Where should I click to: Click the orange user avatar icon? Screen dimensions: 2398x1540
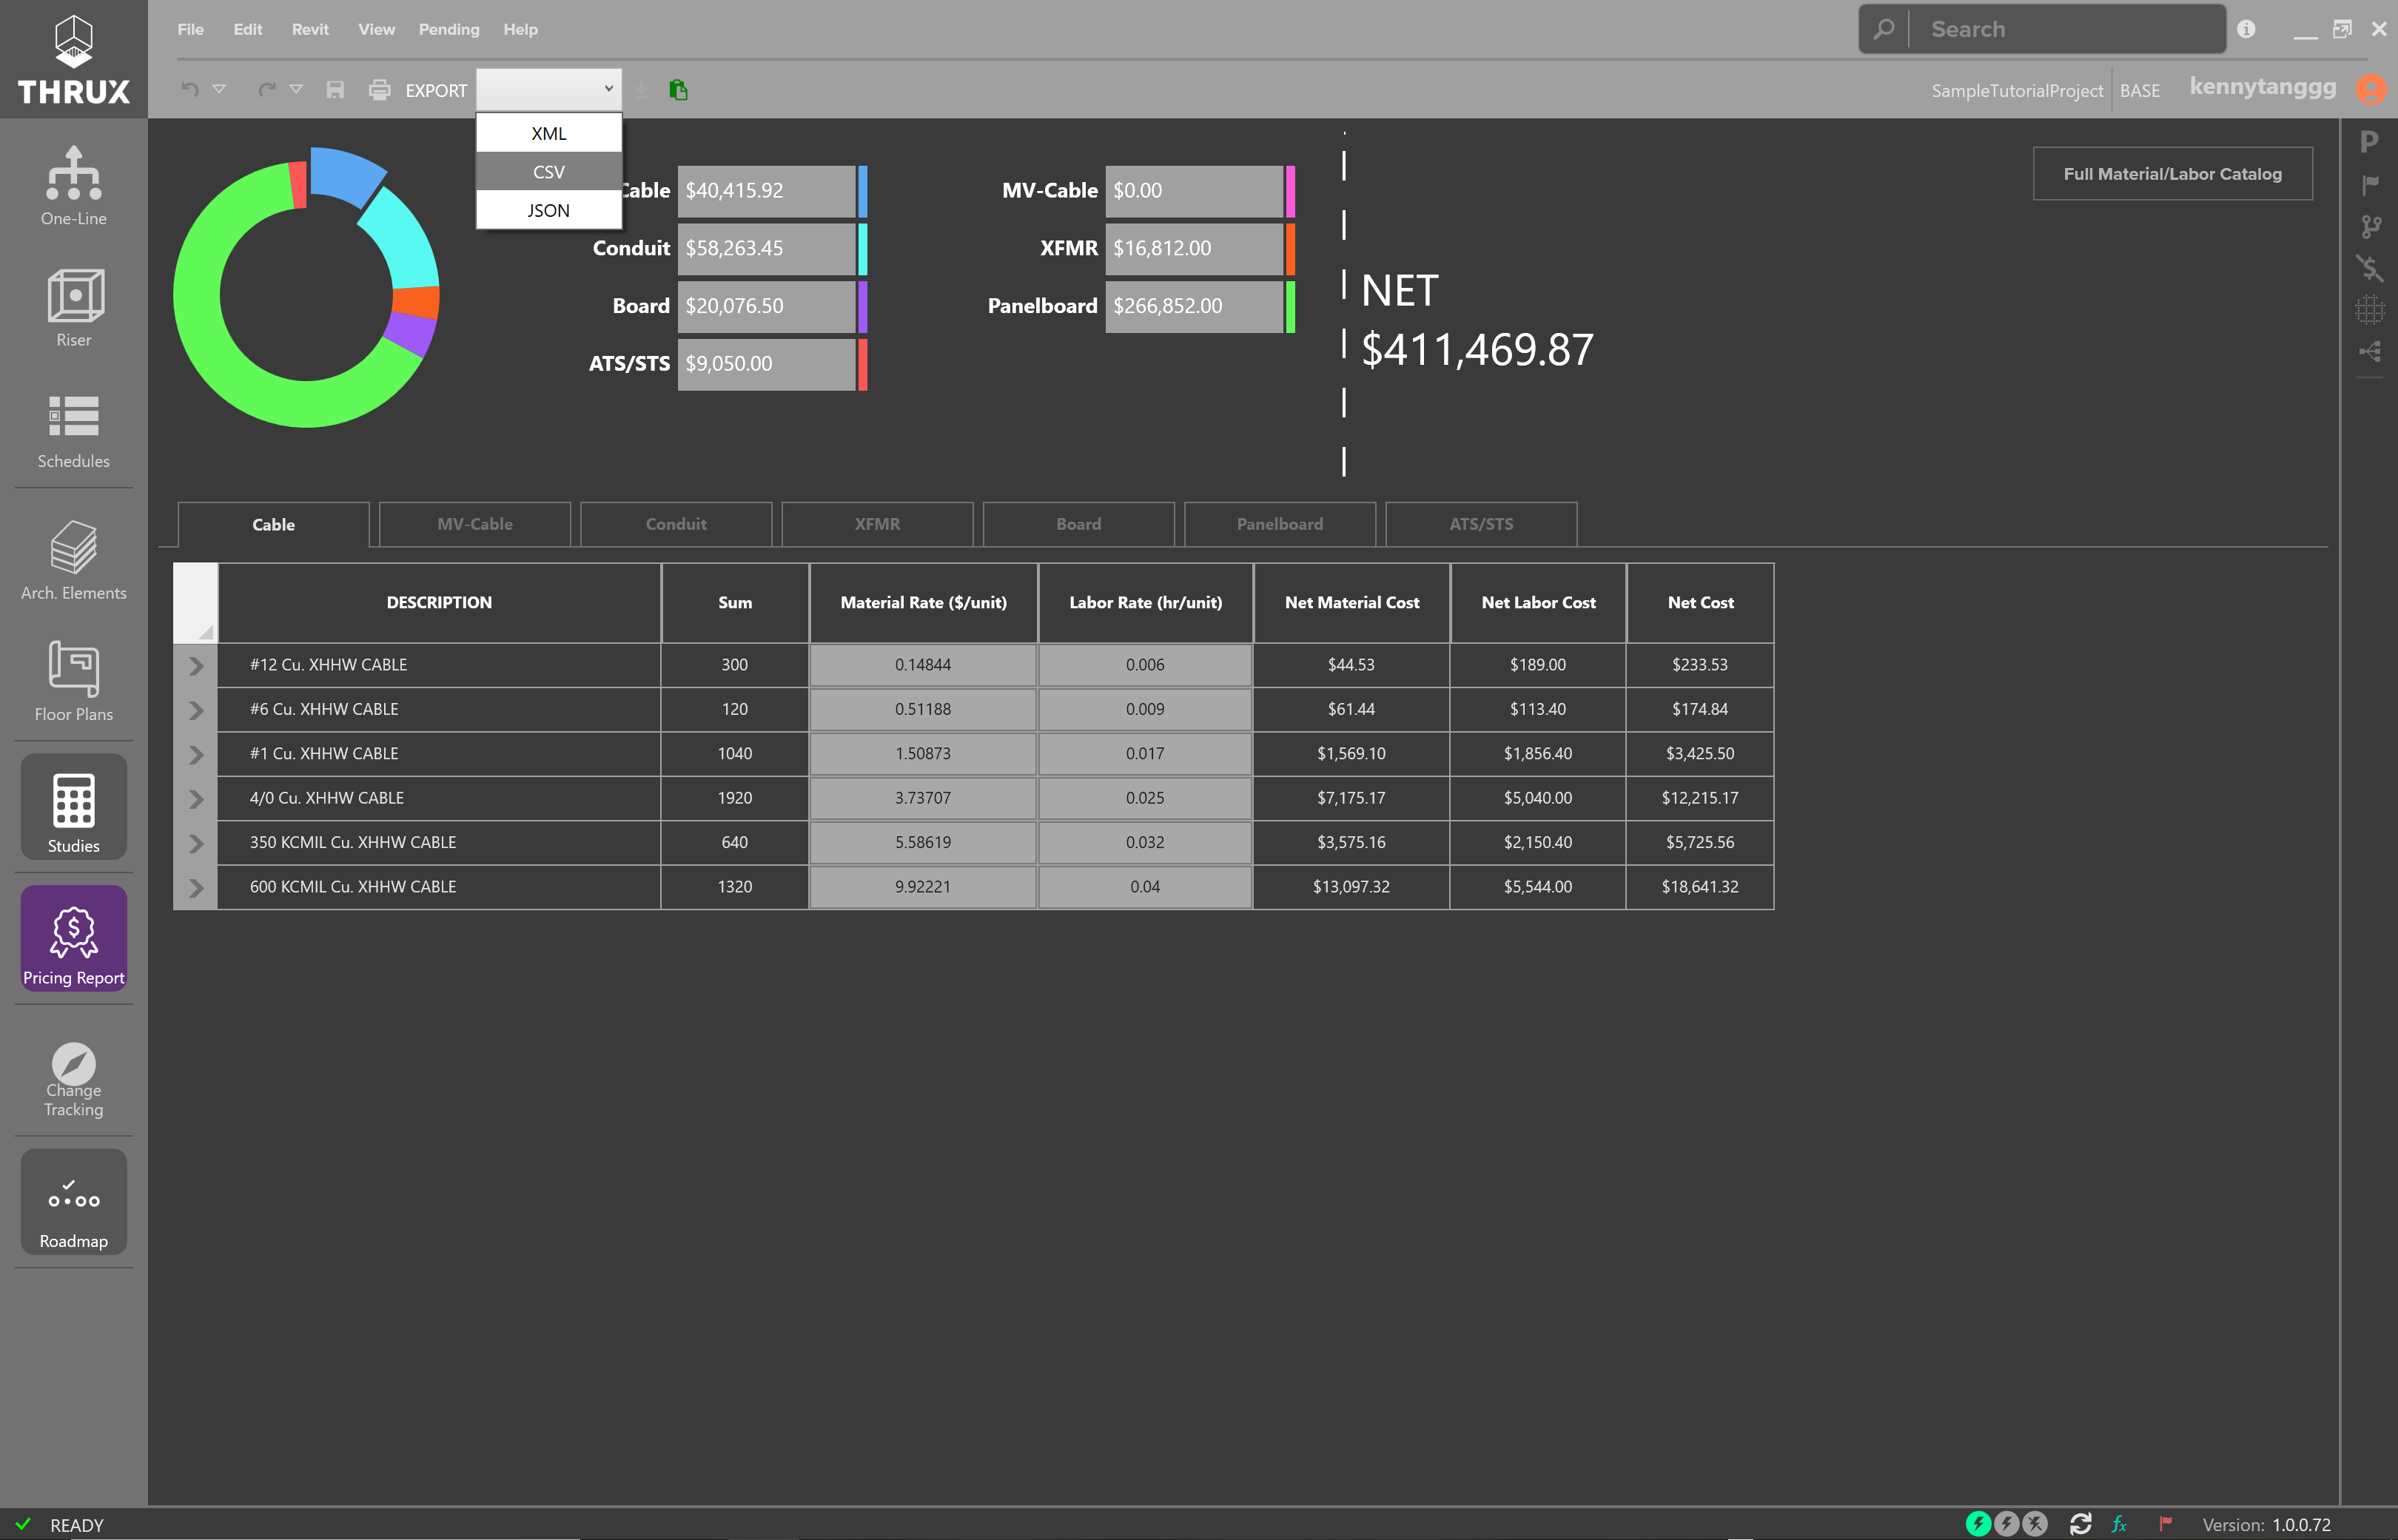tap(2371, 89)
